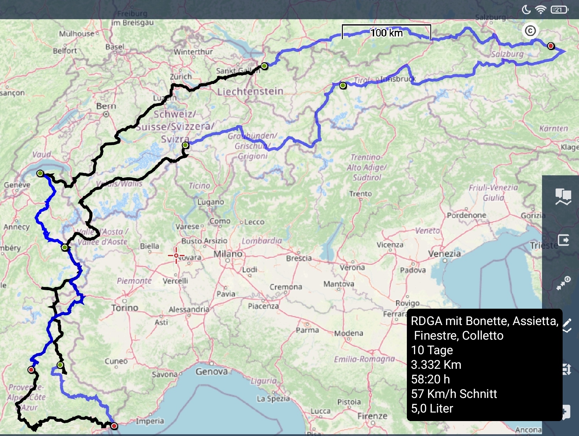The width and height of the screenshot is (579, 436).
Task: Tap the Venezia city label
Action: pyautogui.click(x=445, y=254)
